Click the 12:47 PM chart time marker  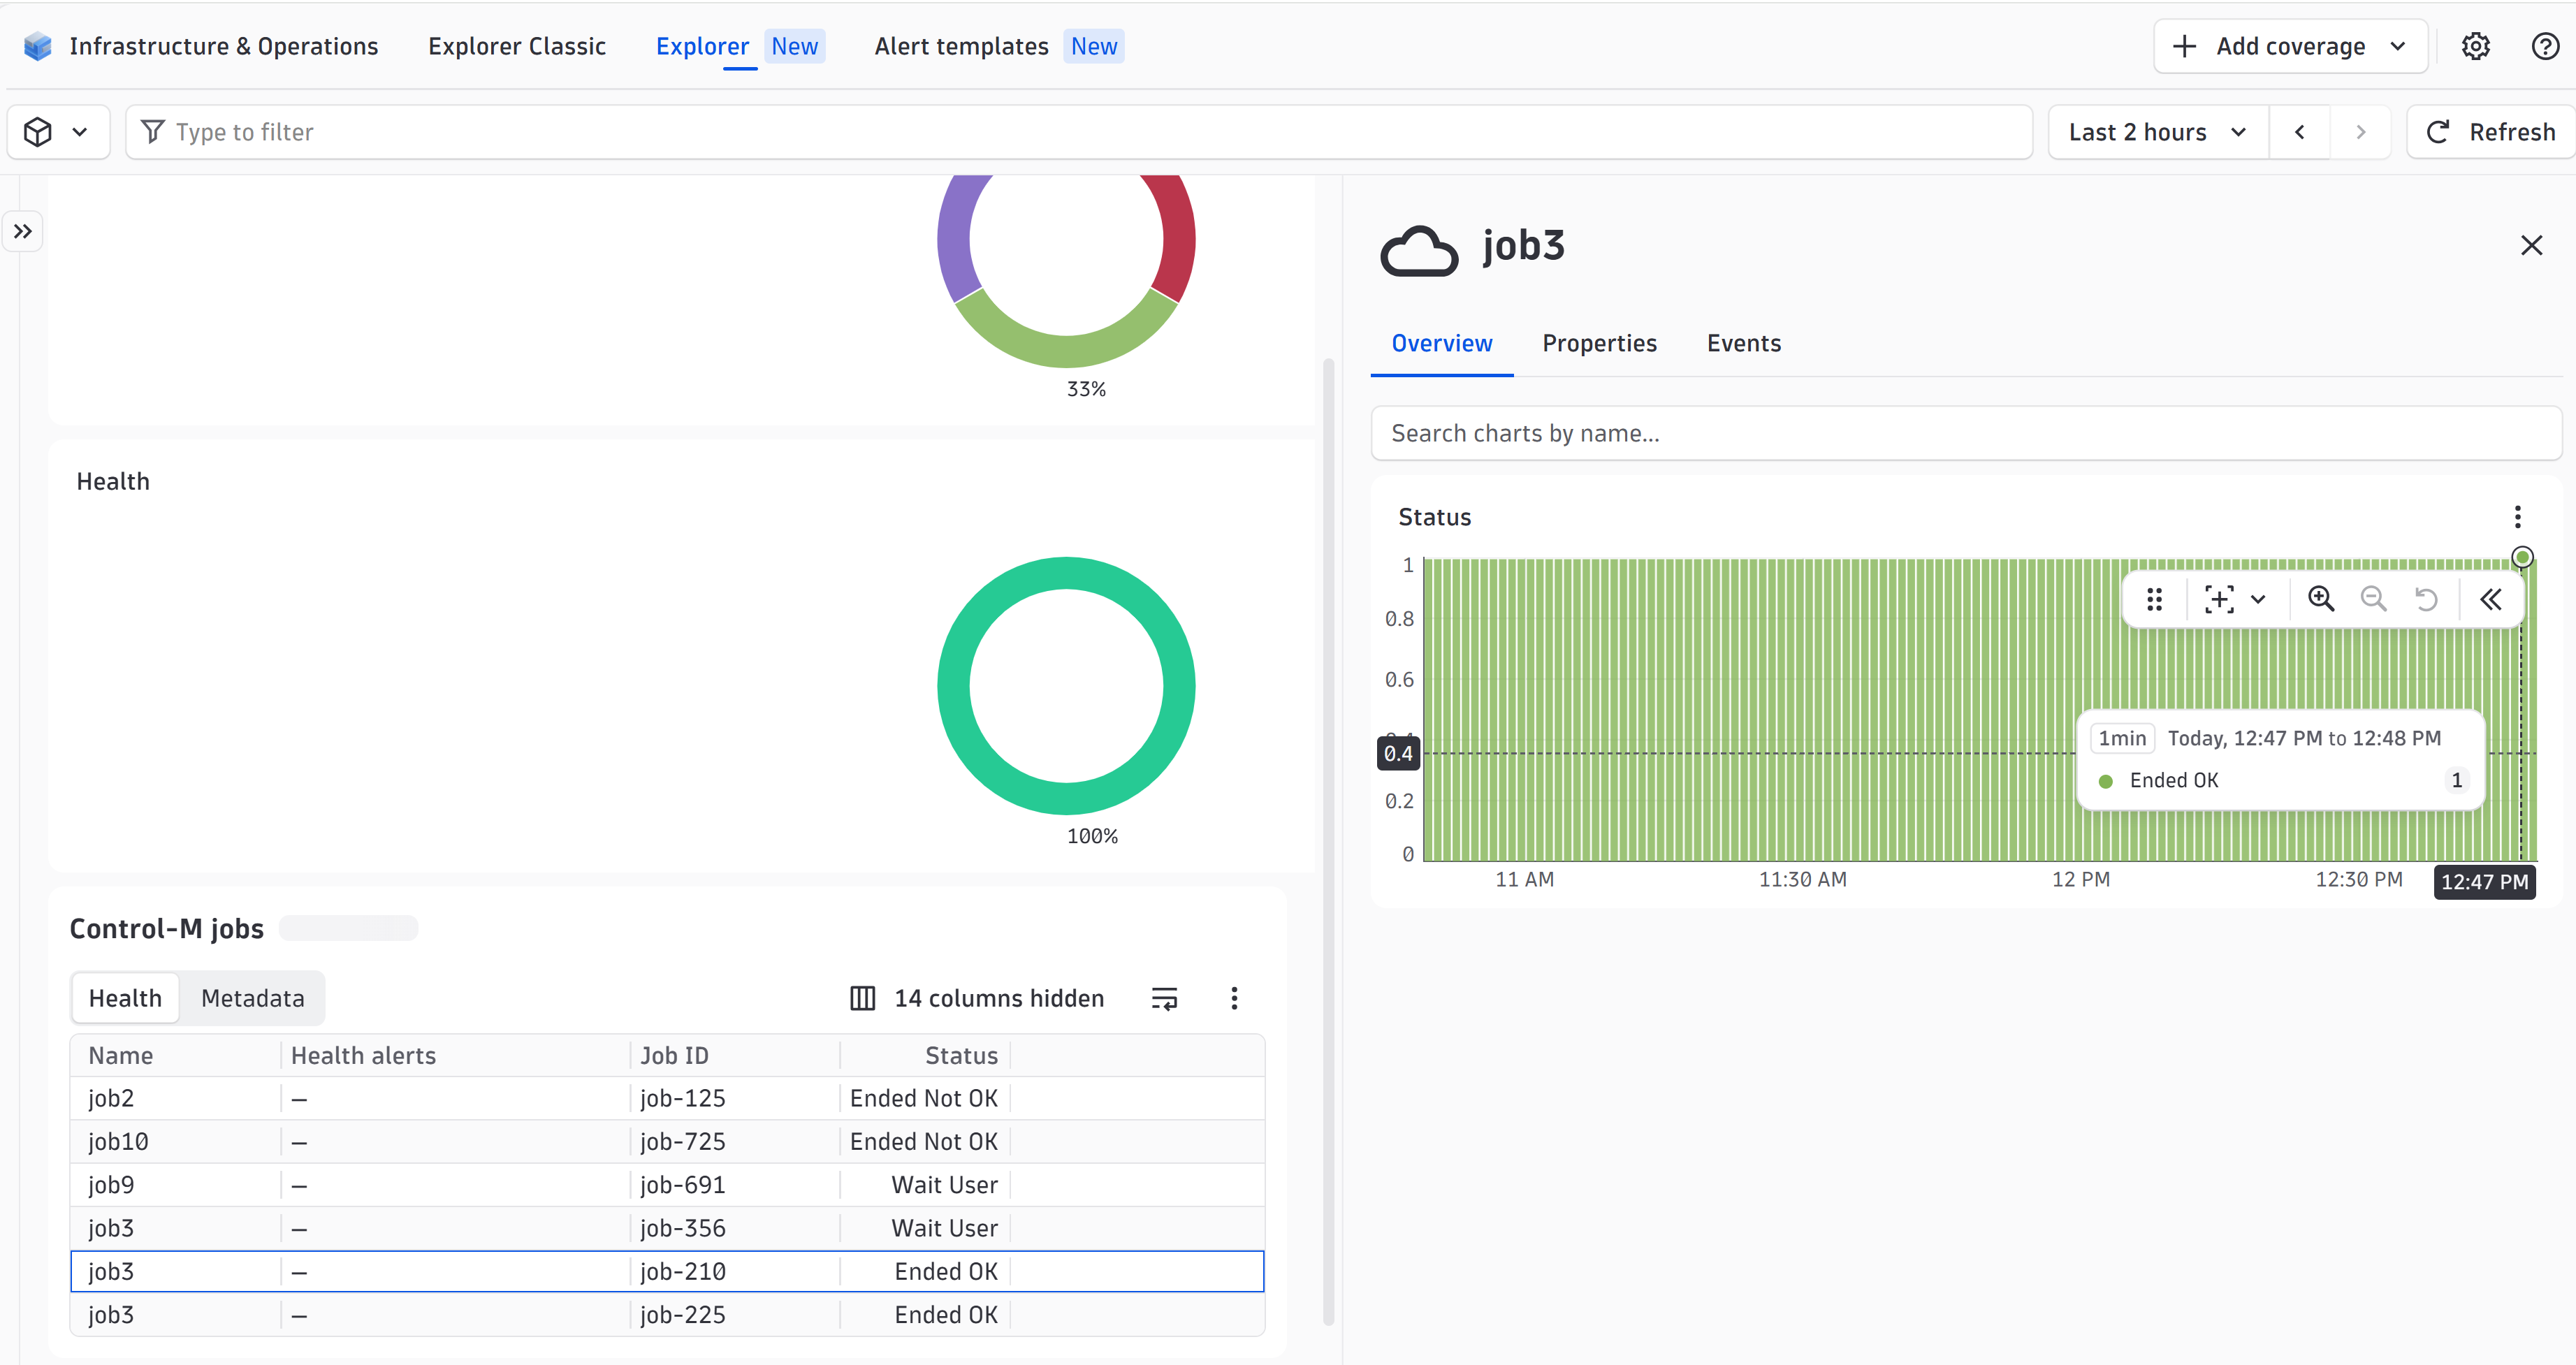(2484, 881)
